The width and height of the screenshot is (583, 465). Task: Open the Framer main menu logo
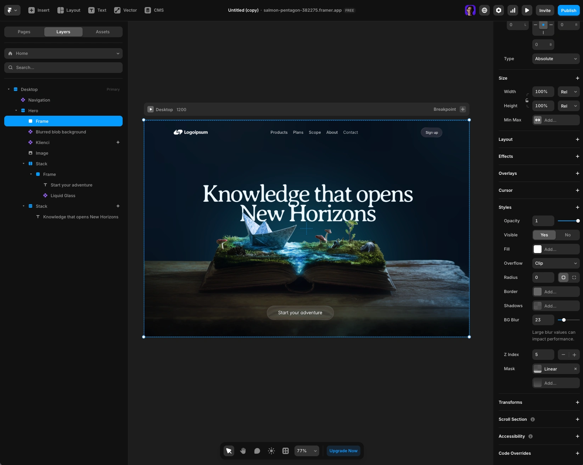pyautogui.click(x=12, y=10)
